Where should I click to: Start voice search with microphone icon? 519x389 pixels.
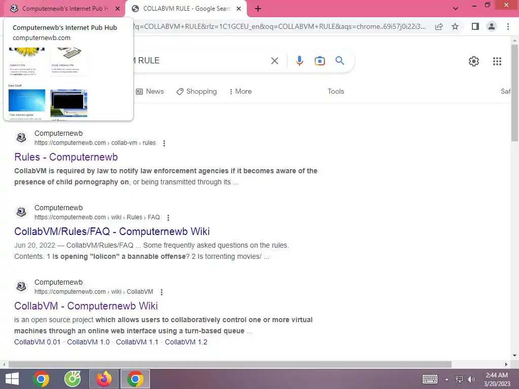[x=299, y=61]
